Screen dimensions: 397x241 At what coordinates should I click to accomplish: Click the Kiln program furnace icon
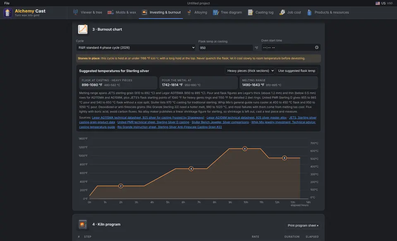(83, 224)
